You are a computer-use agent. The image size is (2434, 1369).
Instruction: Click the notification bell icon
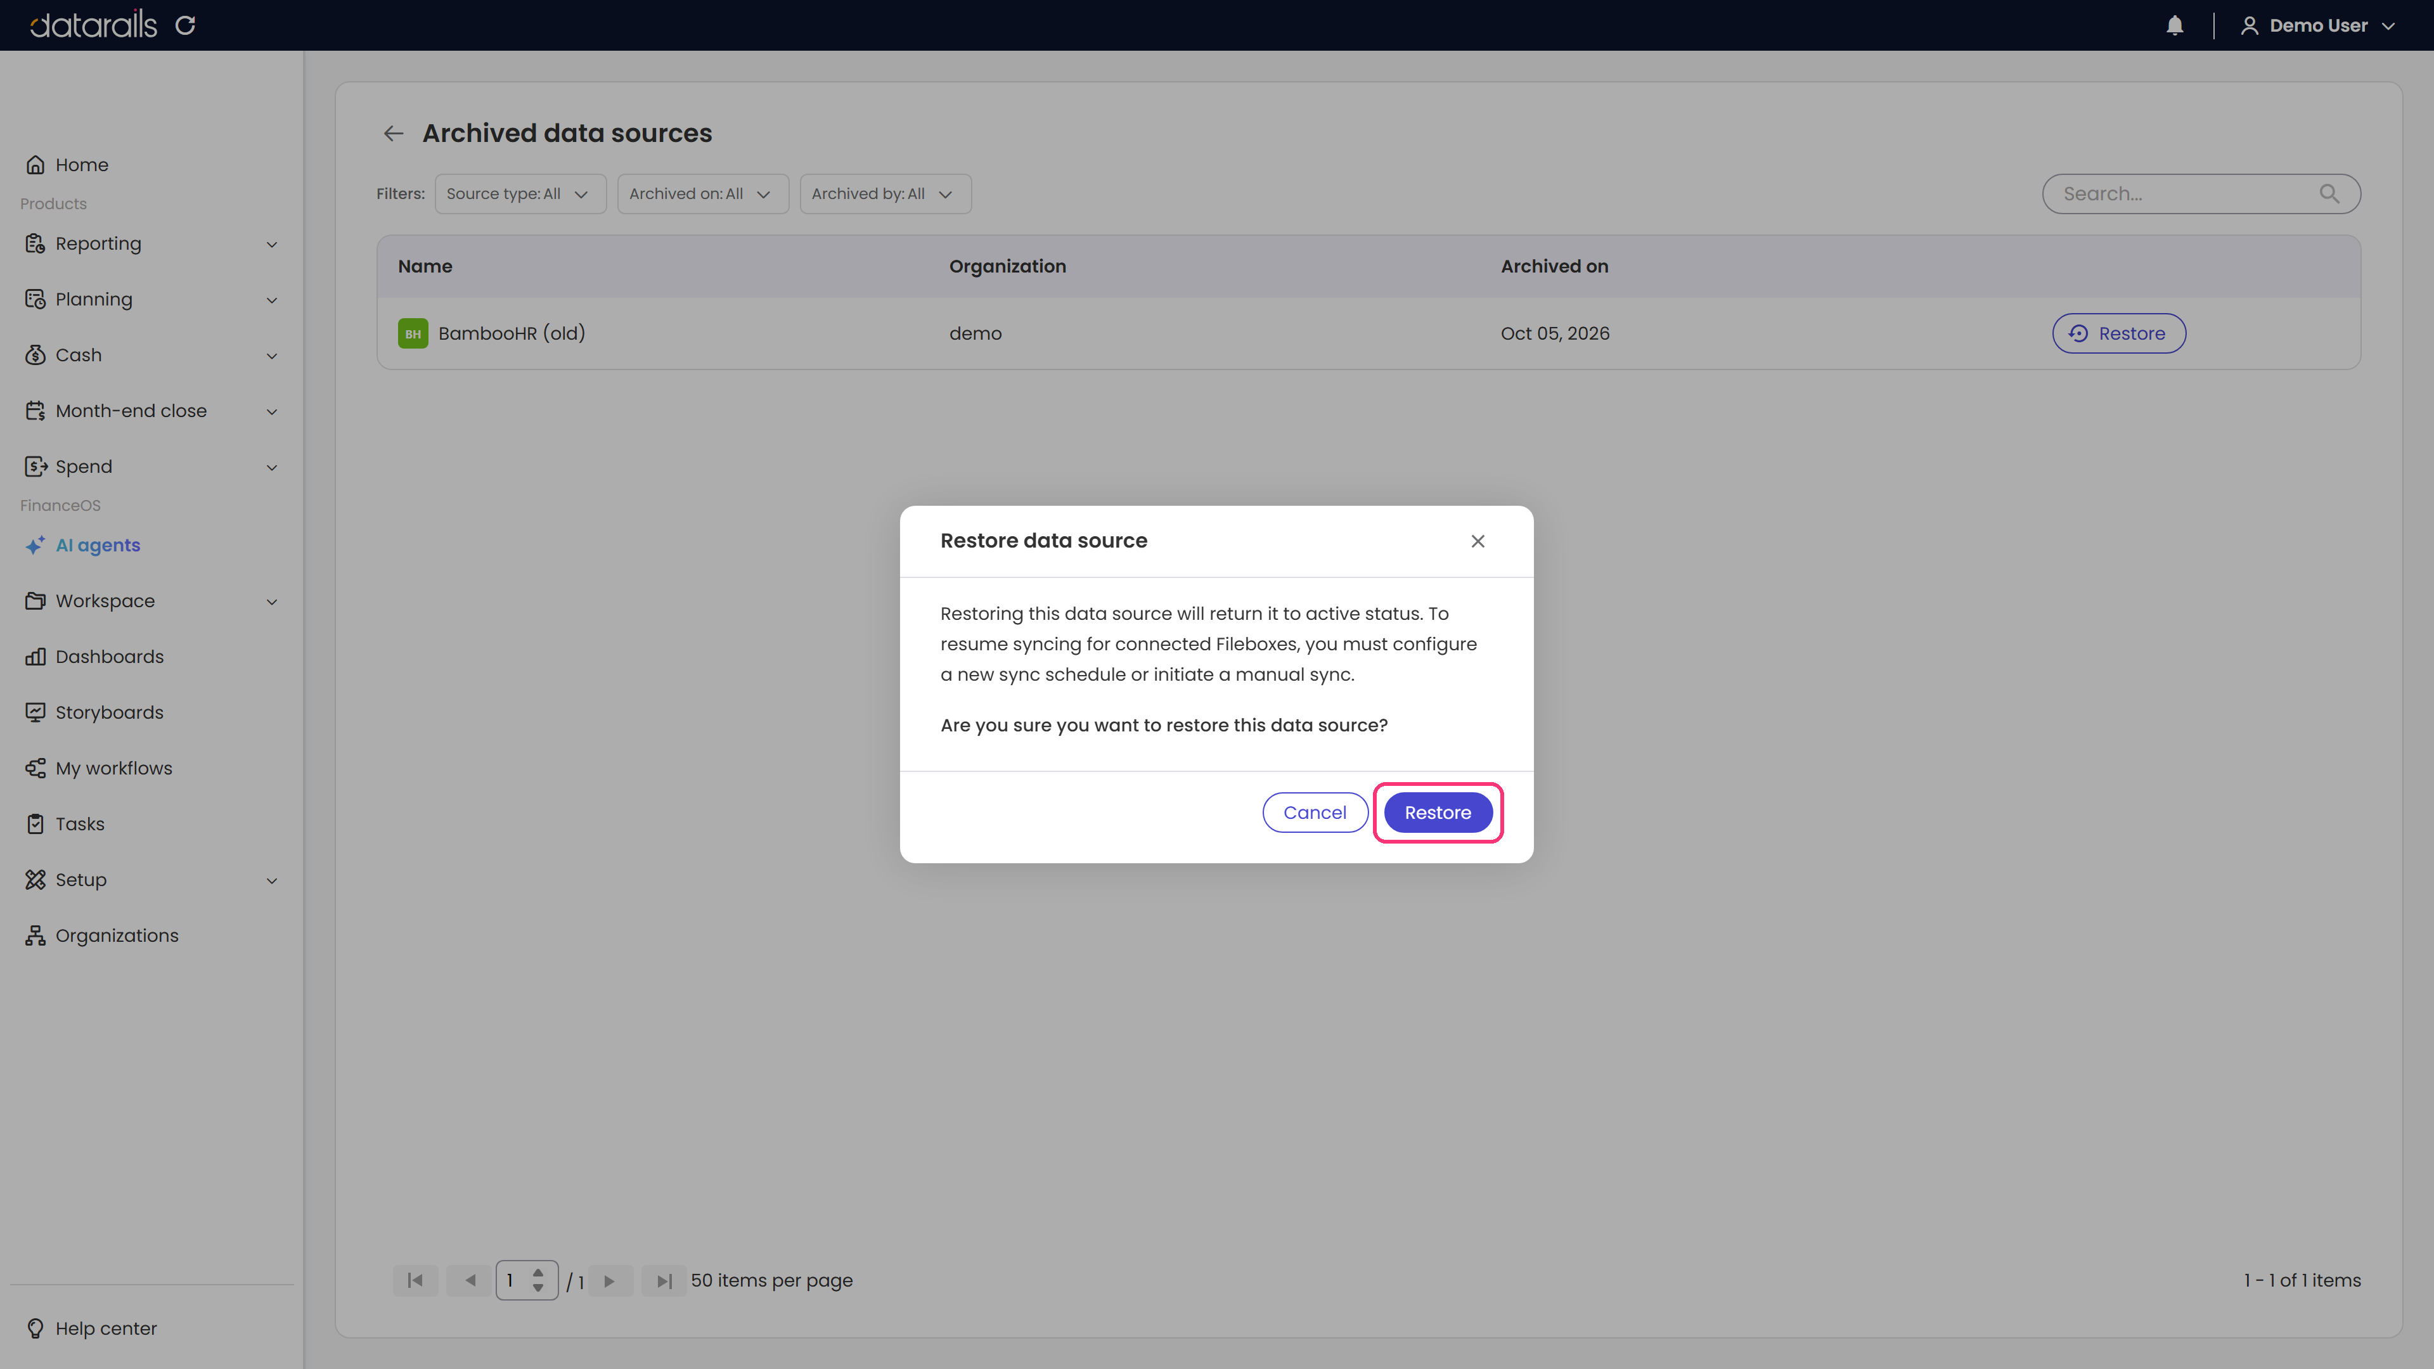coord(2174,25)
